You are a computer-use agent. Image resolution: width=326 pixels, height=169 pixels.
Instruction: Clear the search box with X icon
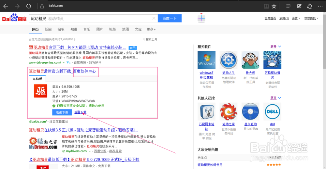coord(154,19)
